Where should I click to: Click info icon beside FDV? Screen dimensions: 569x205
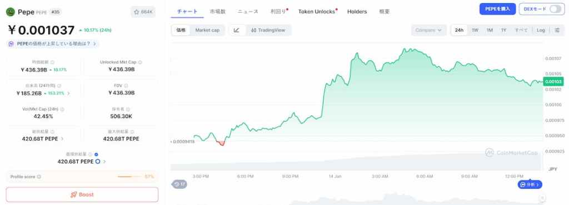point(126,86)
